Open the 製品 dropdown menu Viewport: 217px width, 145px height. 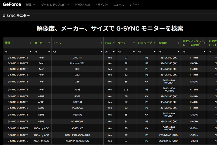31,5
